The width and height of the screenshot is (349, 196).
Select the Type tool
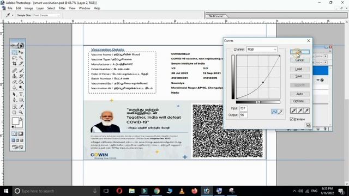(x=21, y=94)
